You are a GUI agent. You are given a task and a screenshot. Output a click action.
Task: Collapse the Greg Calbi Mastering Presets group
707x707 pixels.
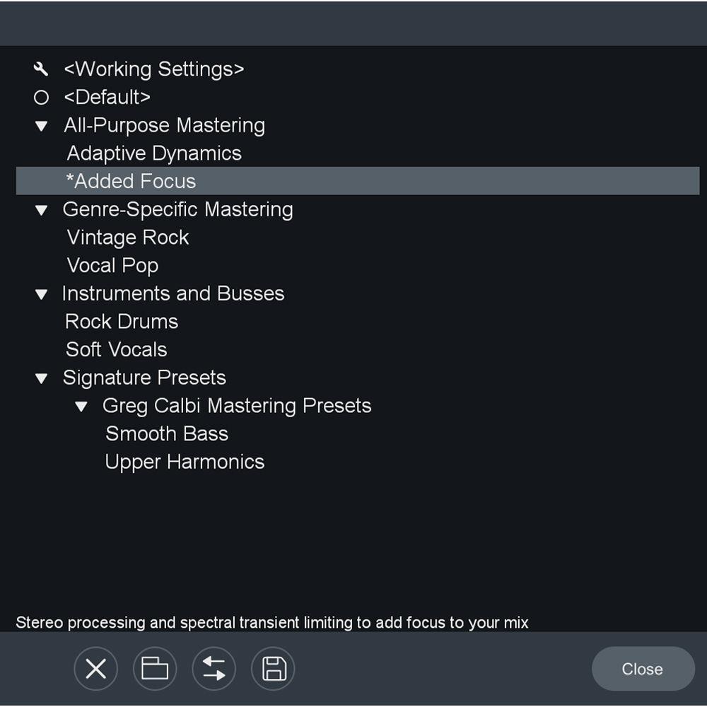click(x=83, y=406)
